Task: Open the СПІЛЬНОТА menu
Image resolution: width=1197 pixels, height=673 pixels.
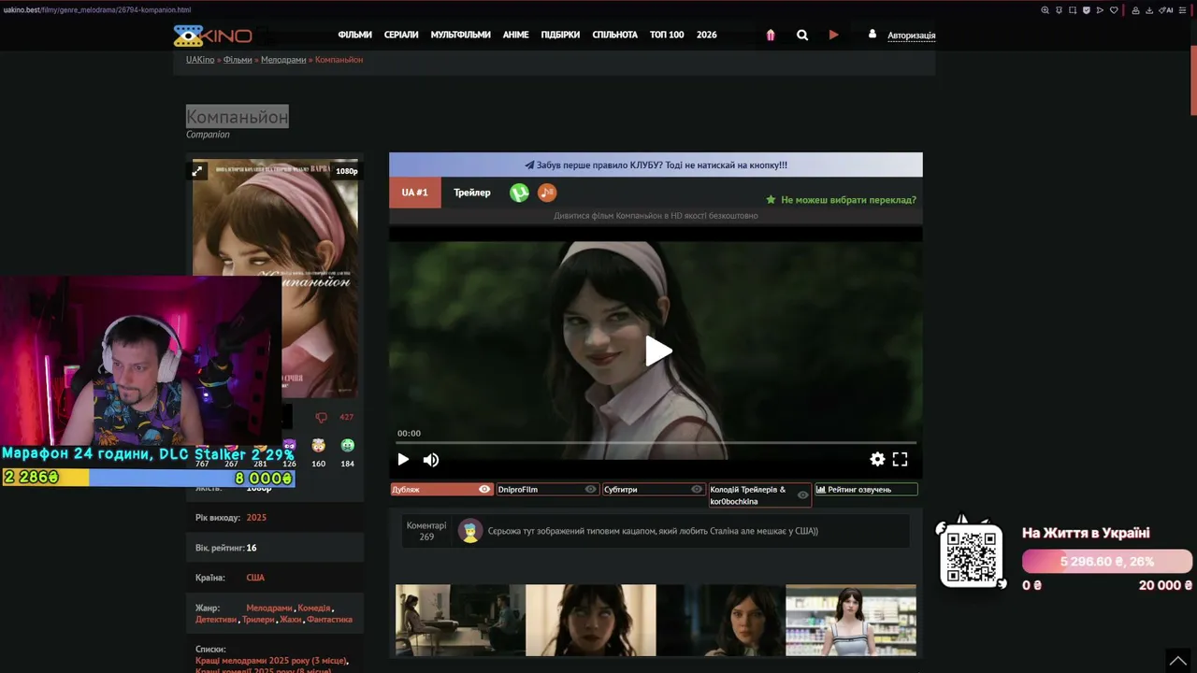Action: point(614,35)
